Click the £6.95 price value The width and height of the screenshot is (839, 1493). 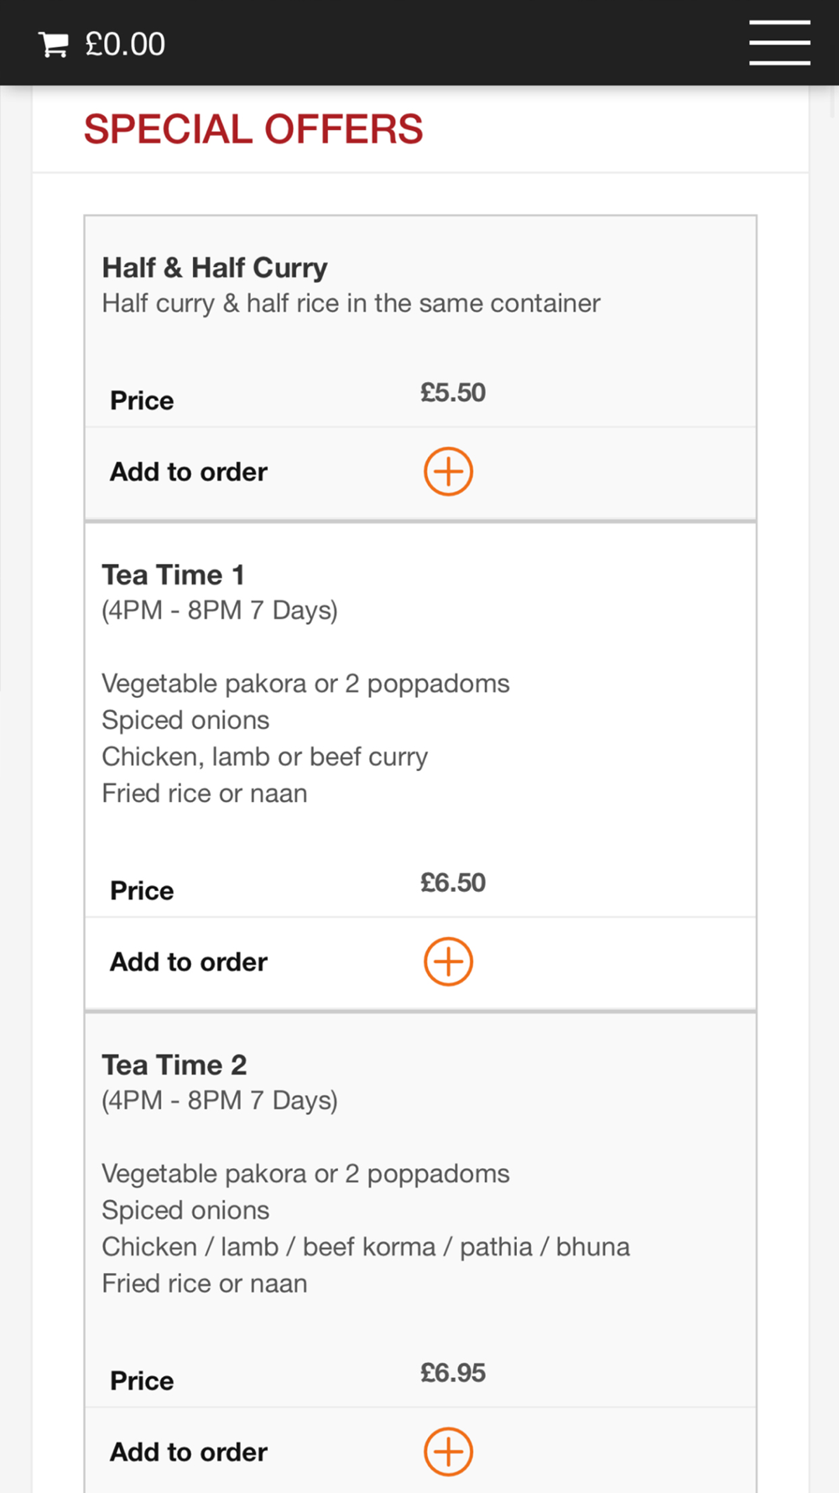pos(453,1373)
